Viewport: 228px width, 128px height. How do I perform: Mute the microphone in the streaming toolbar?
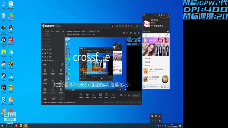pyautogui.click(x=106, y=95)
